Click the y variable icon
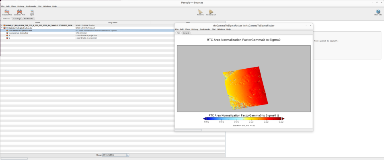The image size is (384, 160). click(x=7, y=38)
